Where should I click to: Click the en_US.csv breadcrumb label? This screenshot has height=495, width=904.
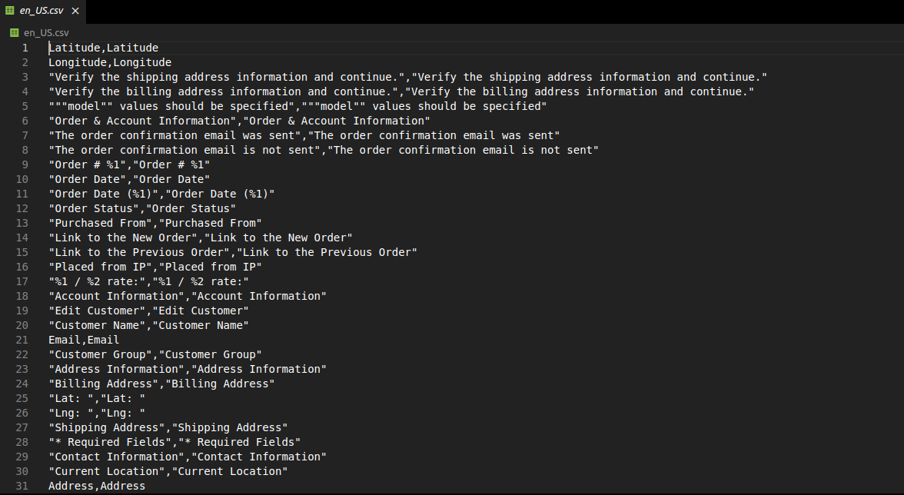[x=46, y=33]
